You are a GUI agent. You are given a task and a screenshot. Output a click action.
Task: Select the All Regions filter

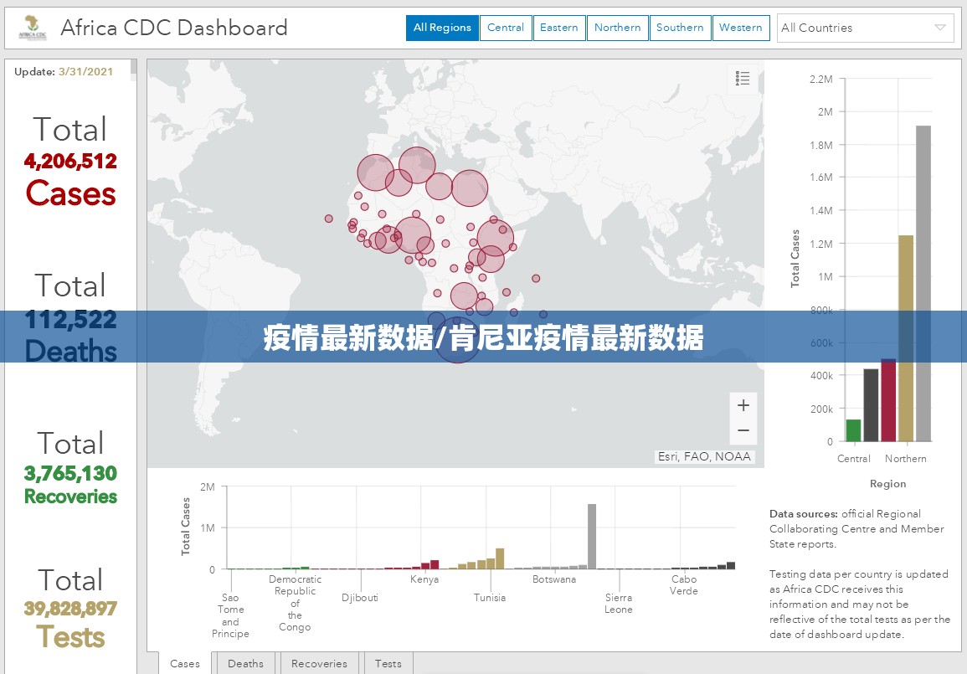coord(442,28)
